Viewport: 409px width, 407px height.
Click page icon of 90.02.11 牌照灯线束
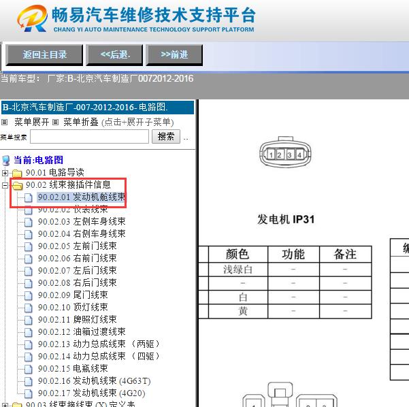tap(29, 321)
